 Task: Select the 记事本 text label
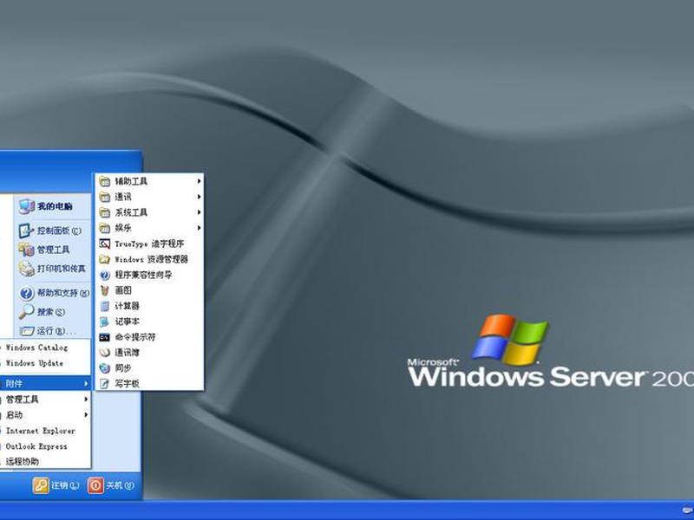[127, 322]
